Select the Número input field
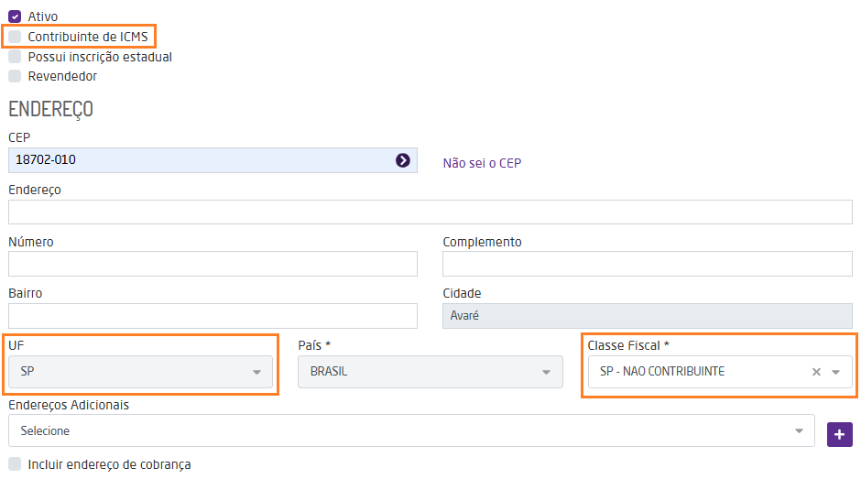Image resolution: width=861 pixels, height=479 pixels. tap(213, 265)
